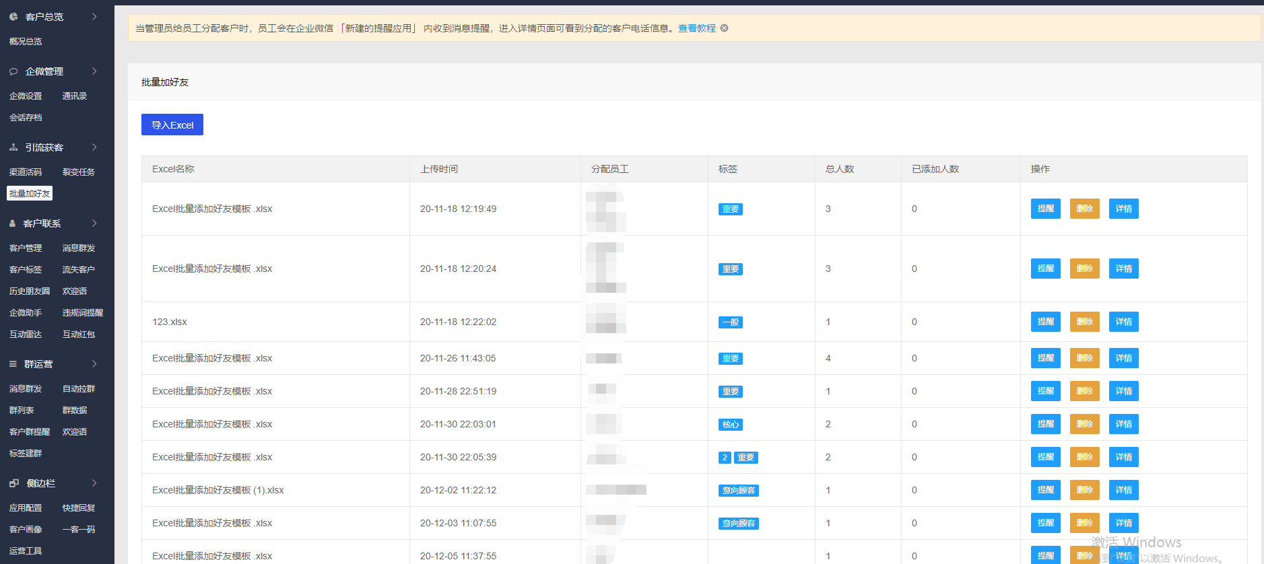The width and height of the screenshot is (1264, 564).
Task: Open 概况总览 in sidebar
Action: 26,42
